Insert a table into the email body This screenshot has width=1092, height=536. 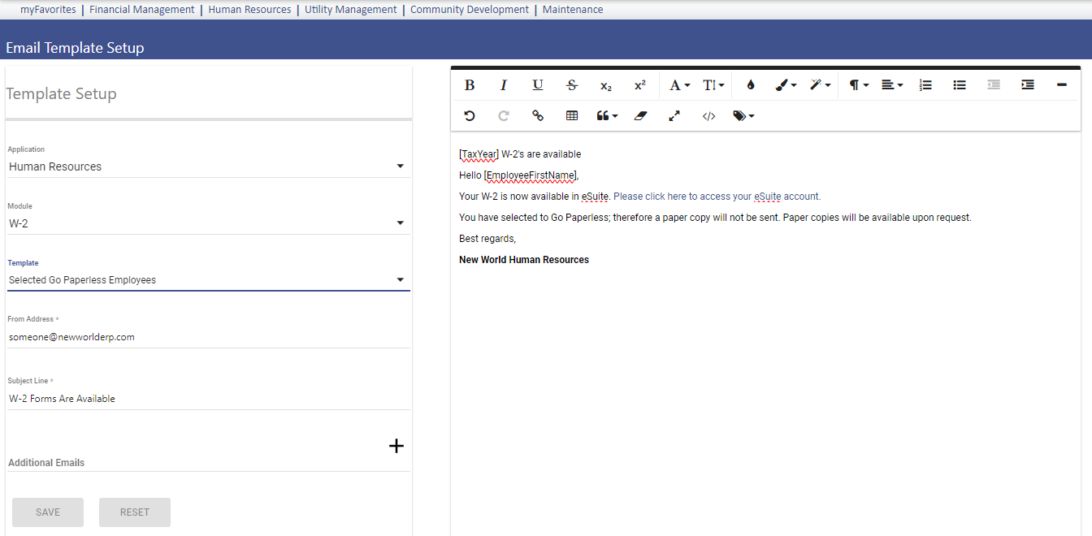pyautogui.click(x=571, y=115)
